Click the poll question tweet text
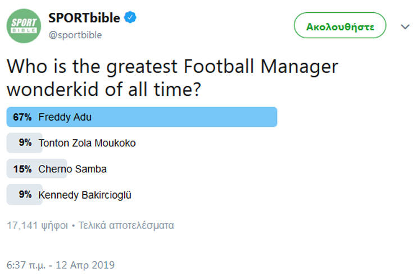 [x=173, y=77]
